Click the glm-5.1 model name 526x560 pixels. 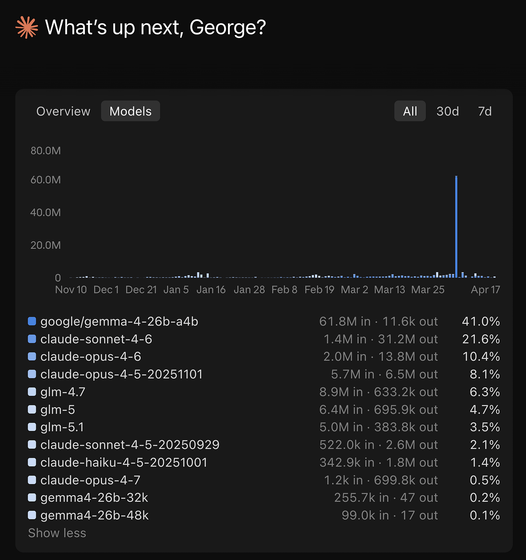[62, 427]
